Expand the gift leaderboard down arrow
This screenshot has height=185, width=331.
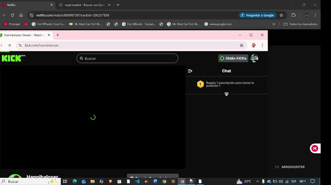point(226,94)
